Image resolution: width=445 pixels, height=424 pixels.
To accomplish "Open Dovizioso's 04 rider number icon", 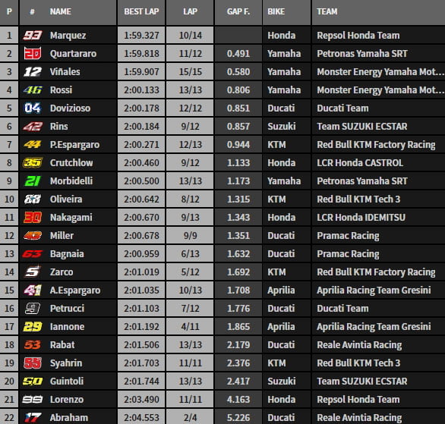I will [33, 108].
